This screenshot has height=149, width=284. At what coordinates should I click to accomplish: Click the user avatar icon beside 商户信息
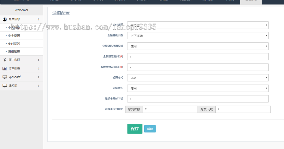[5, 19]
